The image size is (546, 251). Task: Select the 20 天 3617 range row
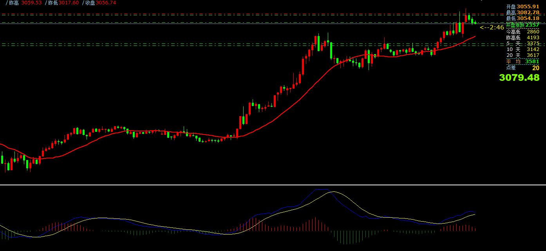[522, 55]
